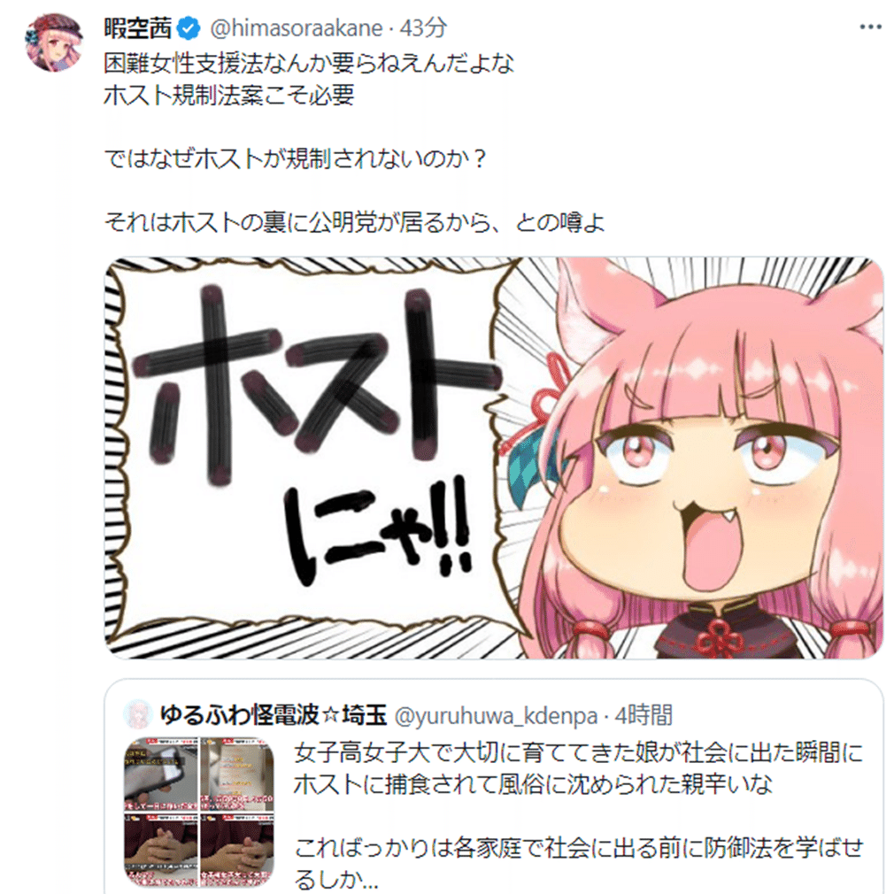
Task: Open bottom-left hands thumbnail in quoted tweet
Action: 161,850
